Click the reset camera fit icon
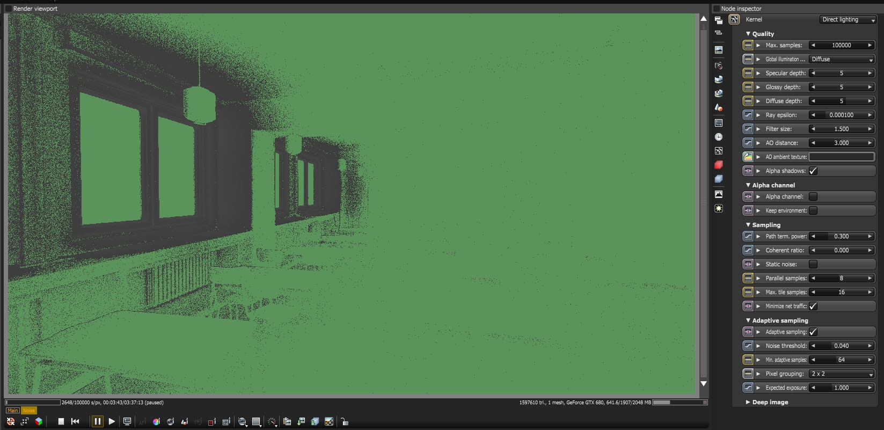 tap(24, 421)
